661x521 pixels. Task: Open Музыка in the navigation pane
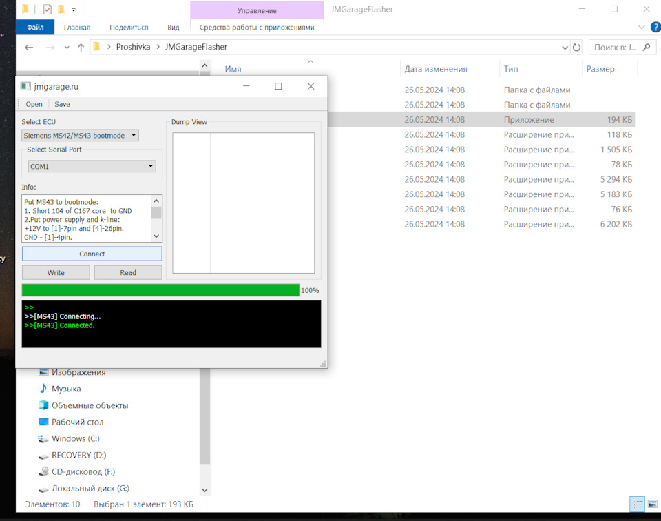tap(66, 389)
